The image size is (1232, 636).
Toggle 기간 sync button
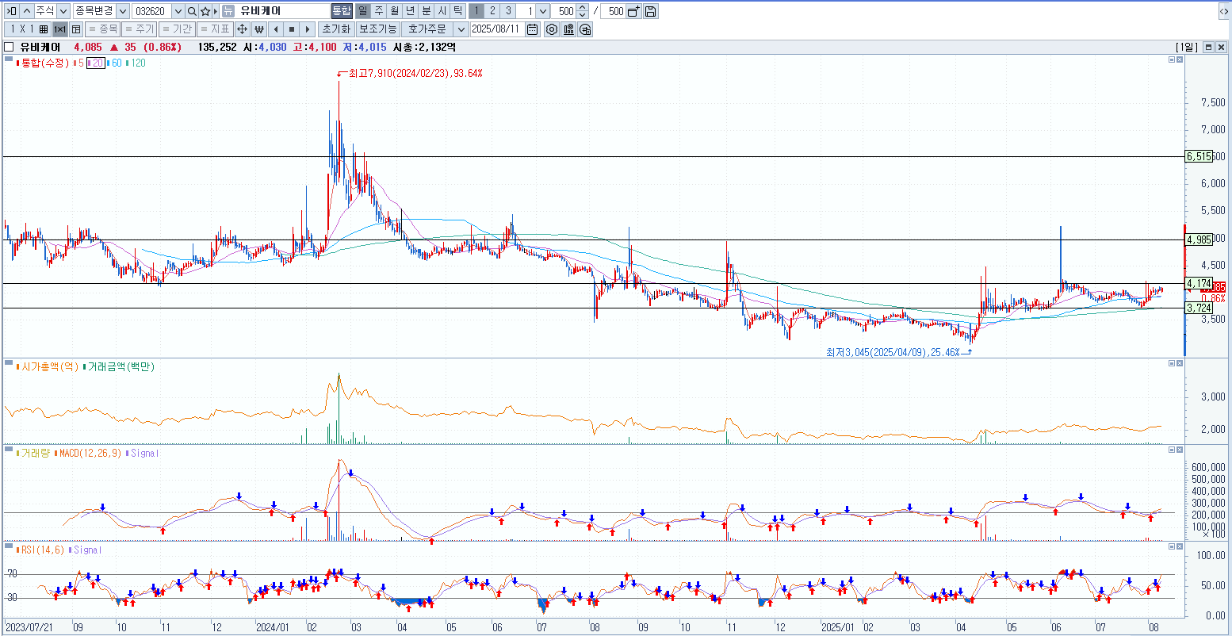(176, 29)
